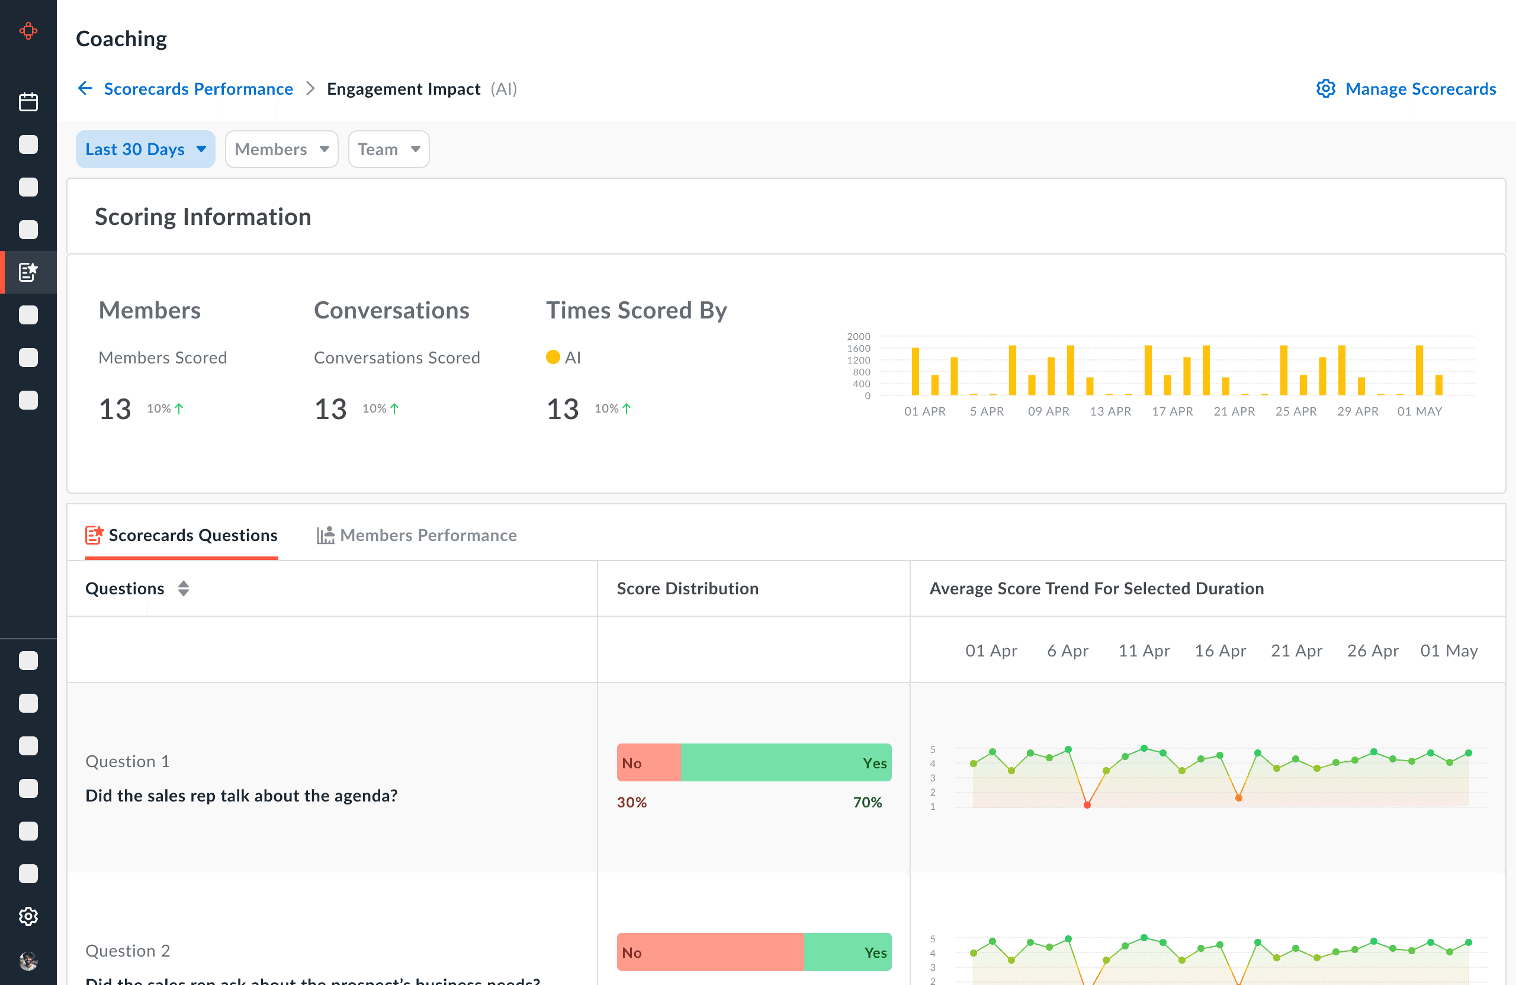
Task: Click the Members Performance chart icon
Action: coord(326,535)
